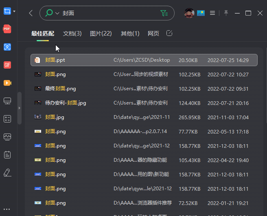Image resolution: width=267 pixels, height=216 pixels.
Task: Click size 124.40KB value
Action: point(189,103)
